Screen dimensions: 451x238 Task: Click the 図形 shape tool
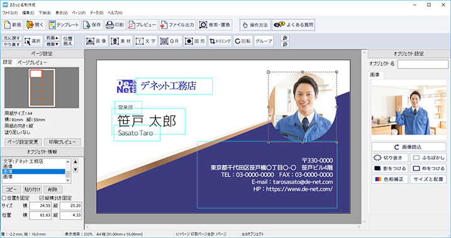coord(195,41)
